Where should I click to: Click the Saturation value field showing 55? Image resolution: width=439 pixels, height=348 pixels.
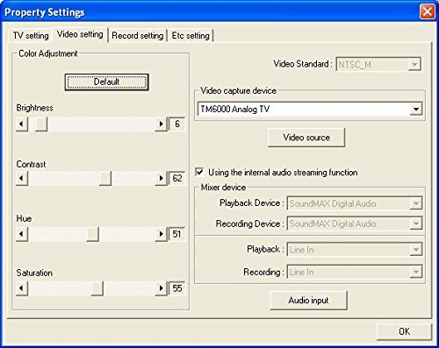[x=177, y=288]
